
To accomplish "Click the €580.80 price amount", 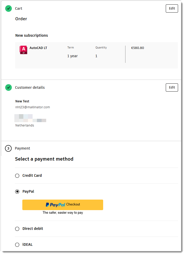I will pos(138,48).
